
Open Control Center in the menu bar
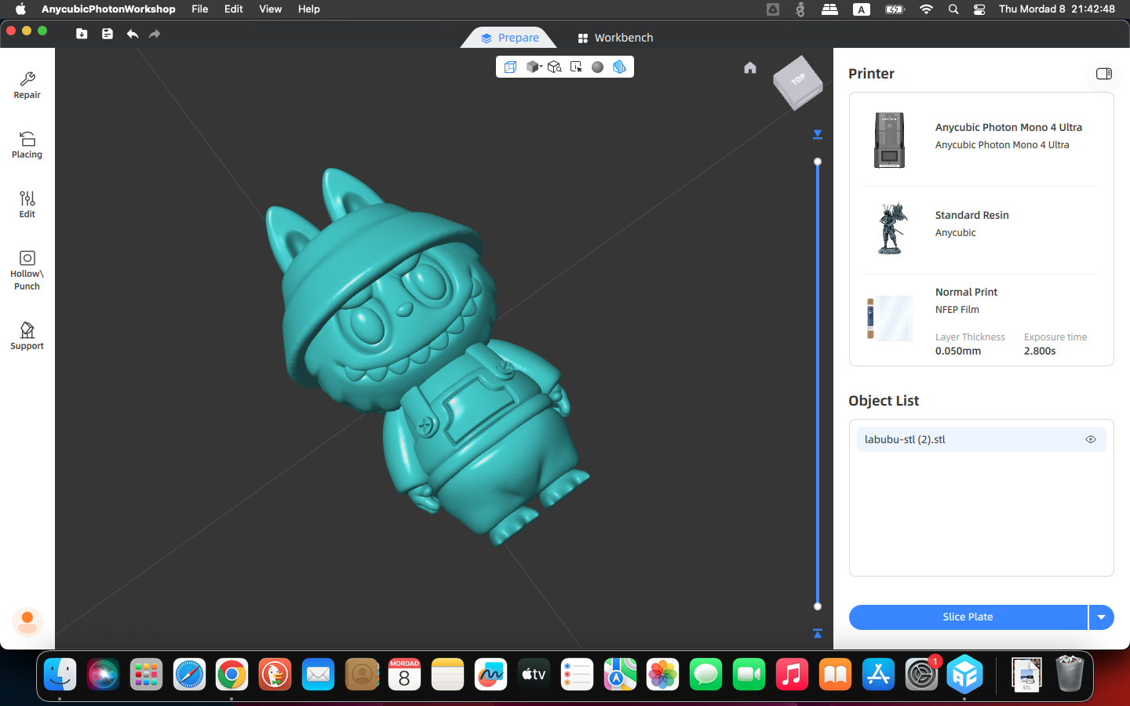coord(979,9)
